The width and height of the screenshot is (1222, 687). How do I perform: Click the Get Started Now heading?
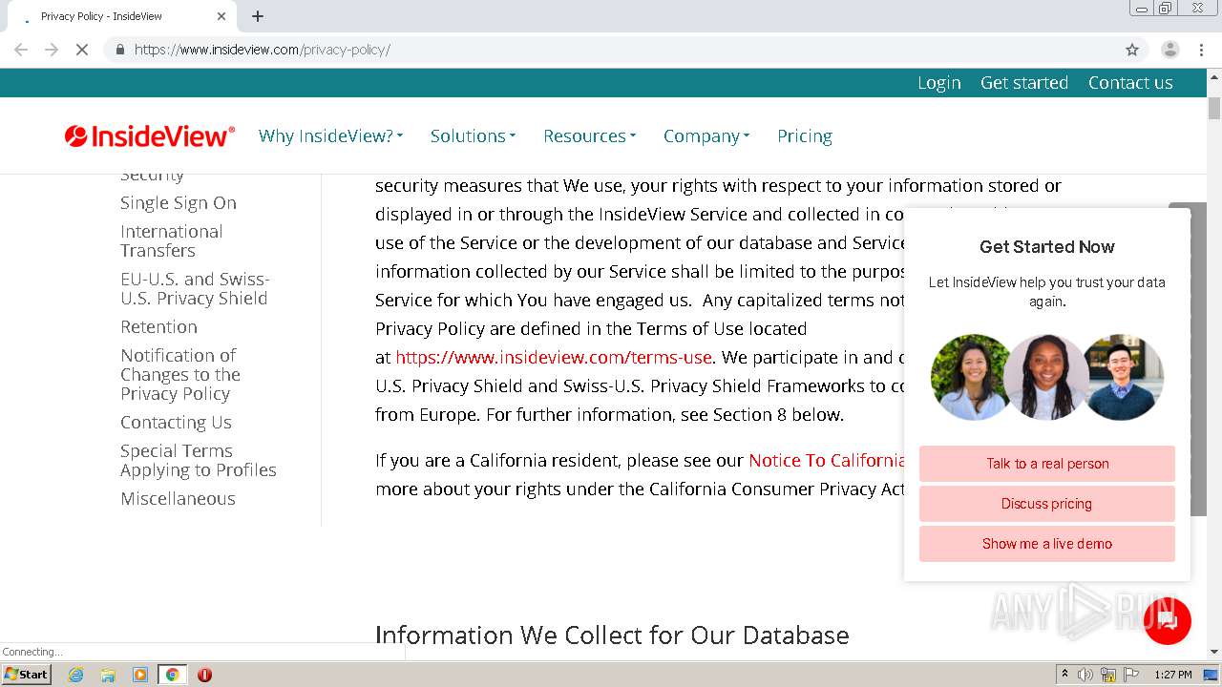click(1047, 247)
